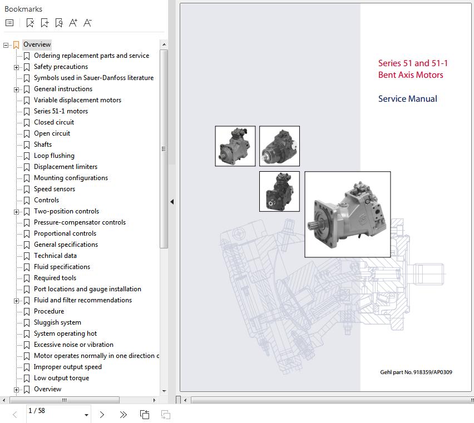Collapse the top Overview bookmark tree

[x=6, y=45]
